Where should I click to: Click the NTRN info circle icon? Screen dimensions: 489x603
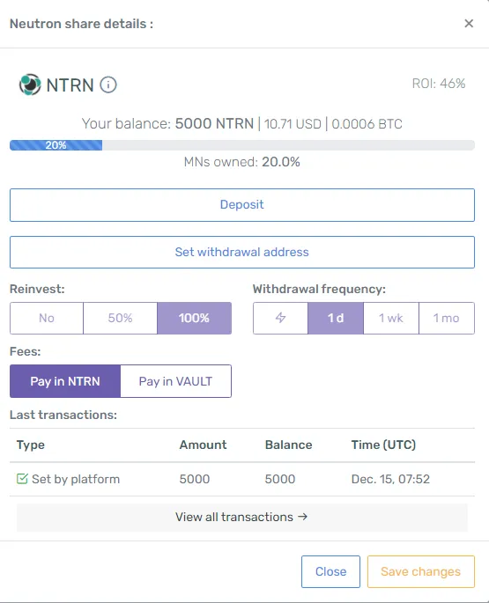108,85
